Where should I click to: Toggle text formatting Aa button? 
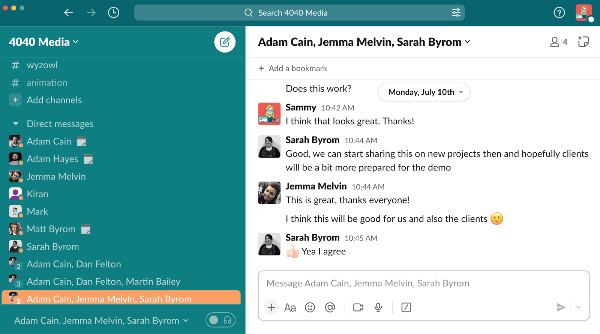290,308
